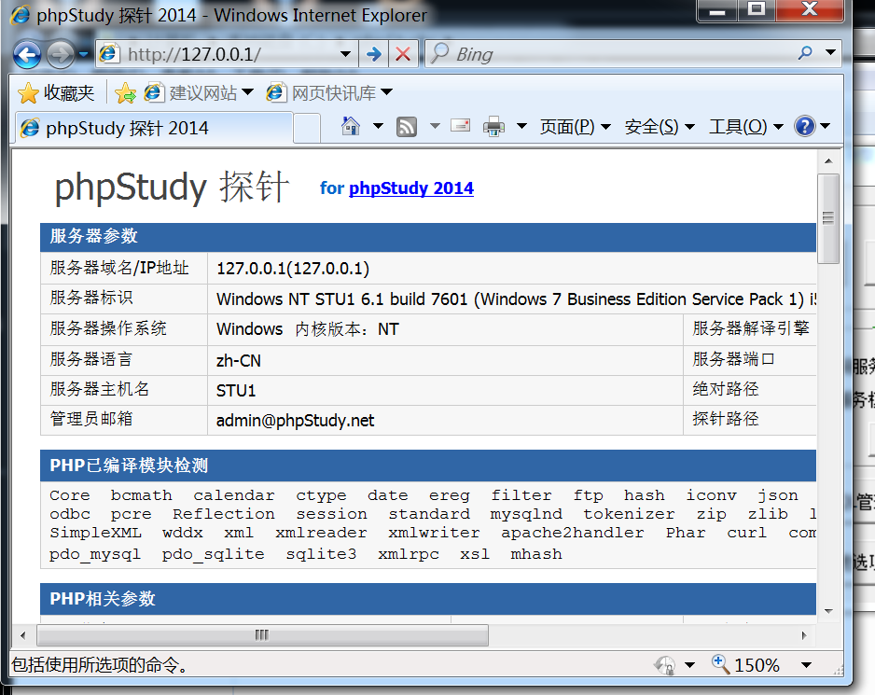
Task: Click the Print printer icon
Action: [x=493, y=127]
